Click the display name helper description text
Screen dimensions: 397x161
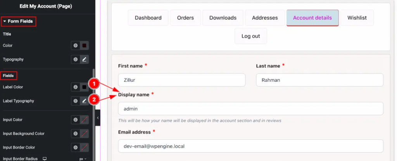click(x=200, y=121)
